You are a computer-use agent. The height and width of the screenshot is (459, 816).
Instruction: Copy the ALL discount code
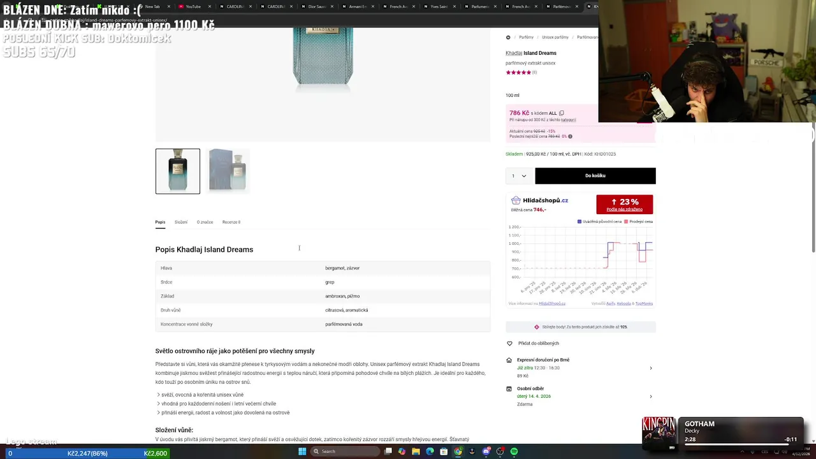pyautogui.click(x=562, y=113)
